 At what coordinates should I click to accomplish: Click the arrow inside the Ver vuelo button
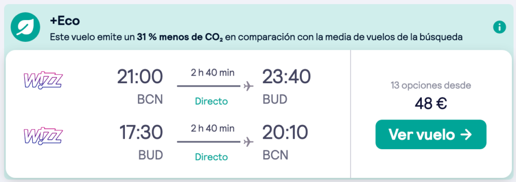[466, 135]
